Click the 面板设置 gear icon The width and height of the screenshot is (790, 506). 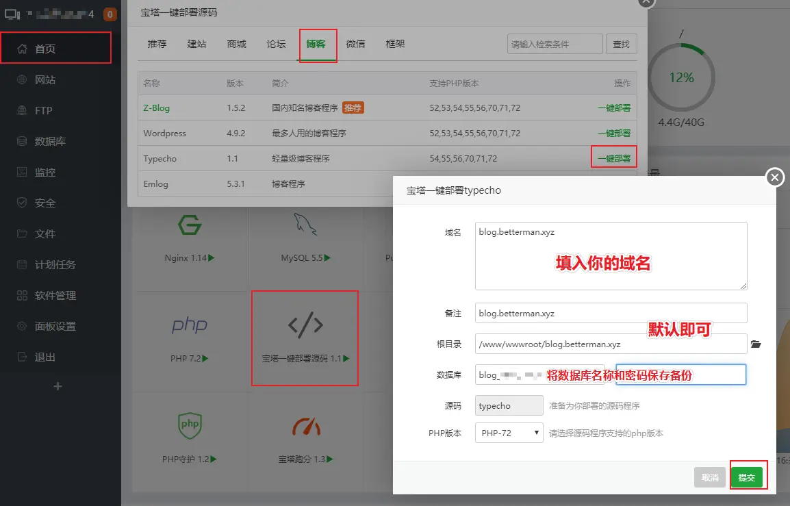(x=22, y=326)
